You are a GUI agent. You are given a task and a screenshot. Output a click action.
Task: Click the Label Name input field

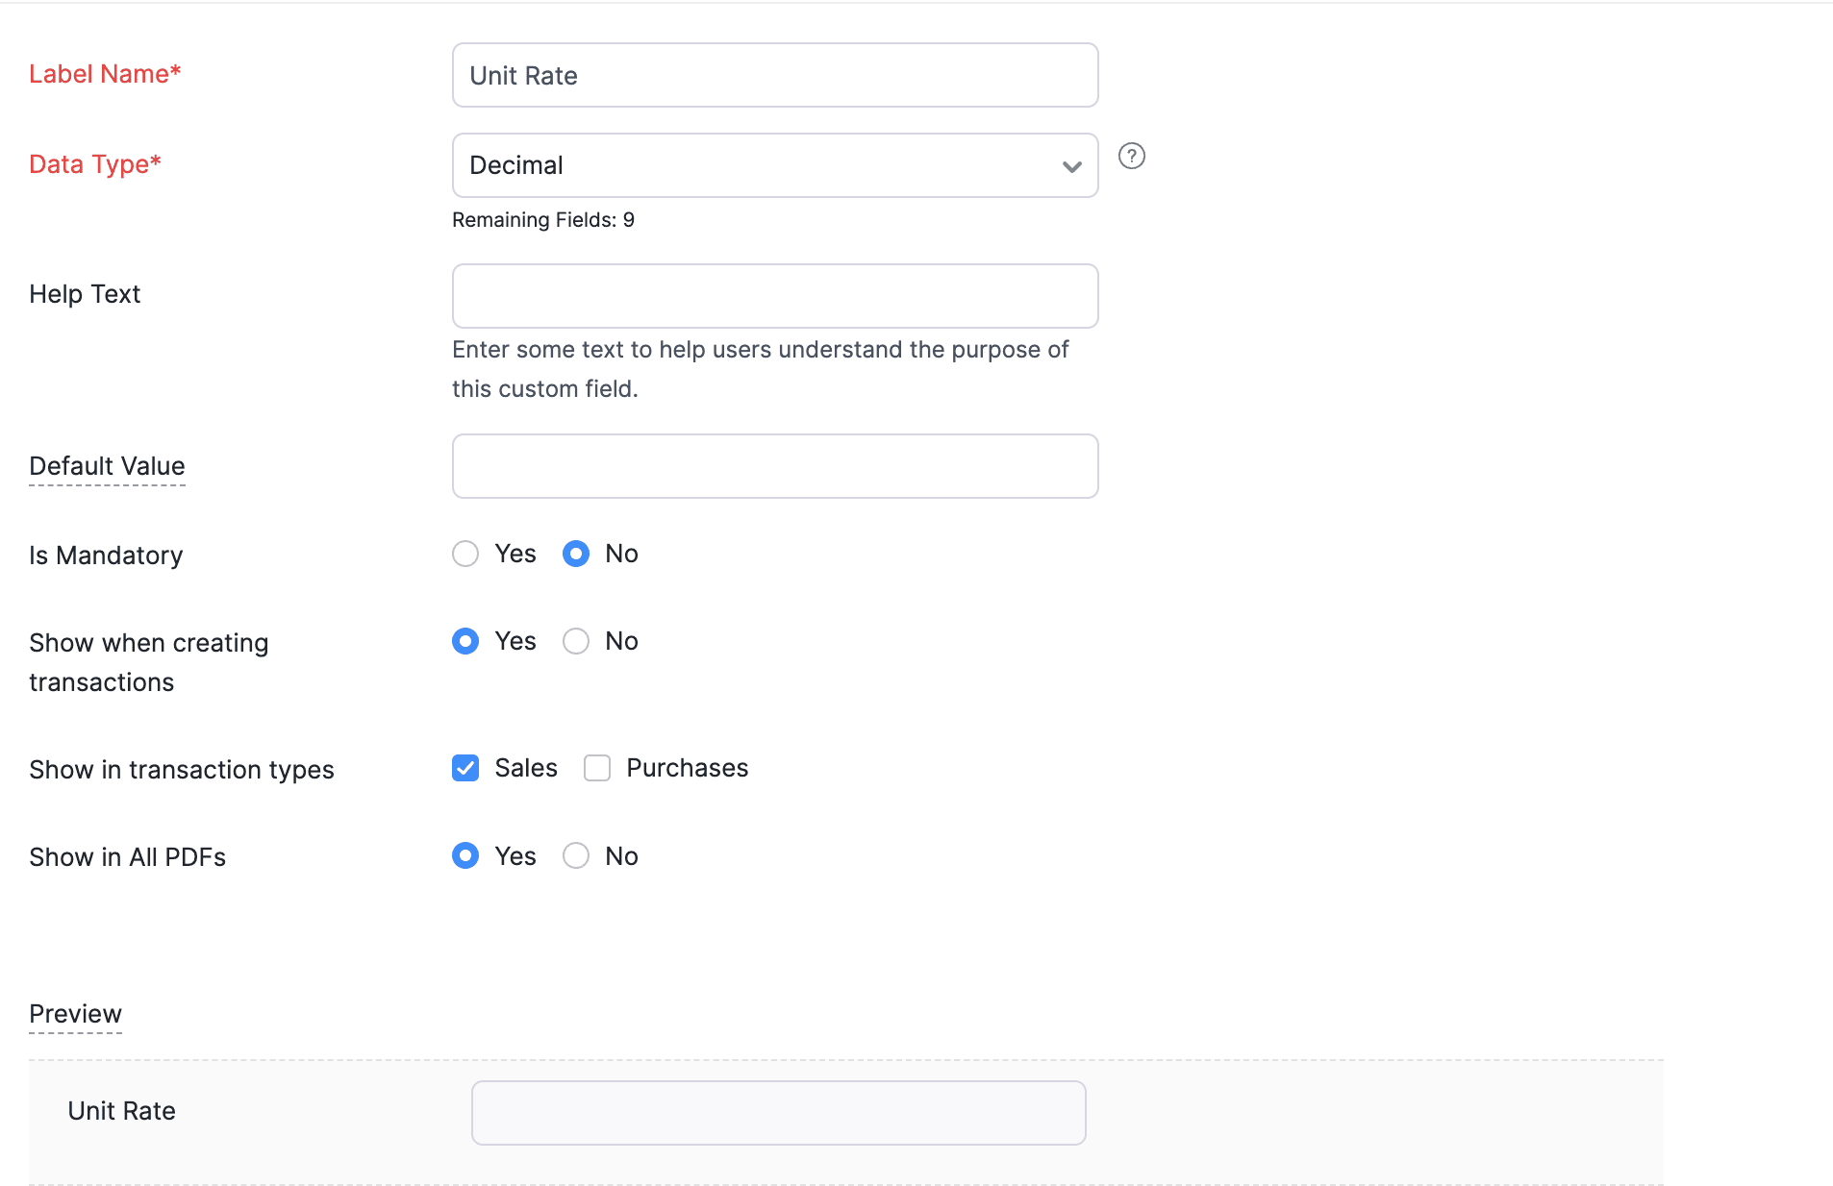tap(775, 75)
